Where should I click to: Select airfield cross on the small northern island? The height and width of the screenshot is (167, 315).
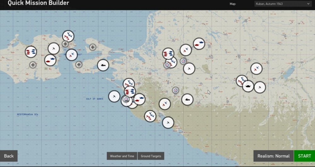(93, 47)
